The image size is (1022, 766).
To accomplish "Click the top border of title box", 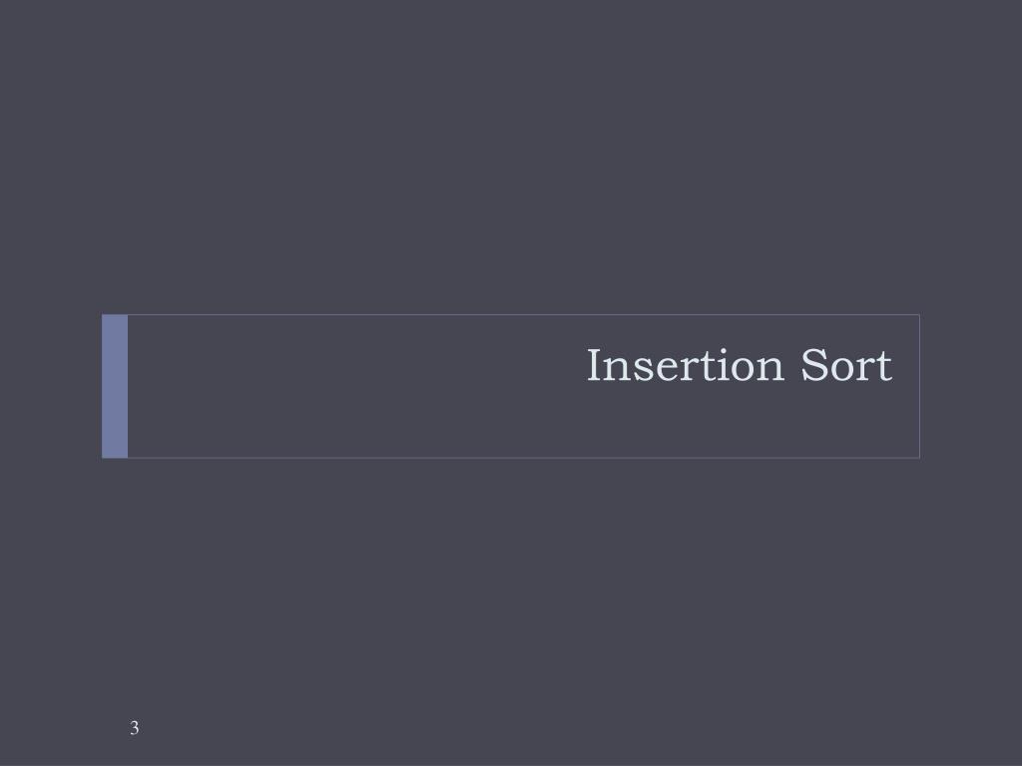I will click(x=524, y=314).
